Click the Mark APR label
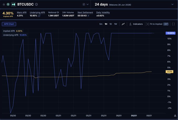Viewport: 178px width, 120px height. 22,12
